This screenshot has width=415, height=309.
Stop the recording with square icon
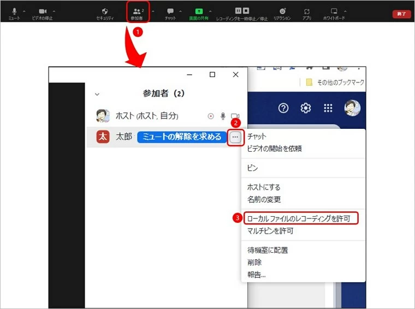[x=246, y=10]
